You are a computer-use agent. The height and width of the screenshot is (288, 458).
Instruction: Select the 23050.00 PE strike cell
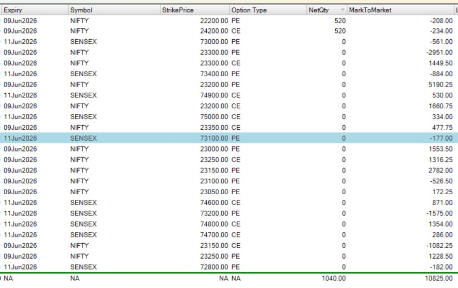[x=214, y=192]
